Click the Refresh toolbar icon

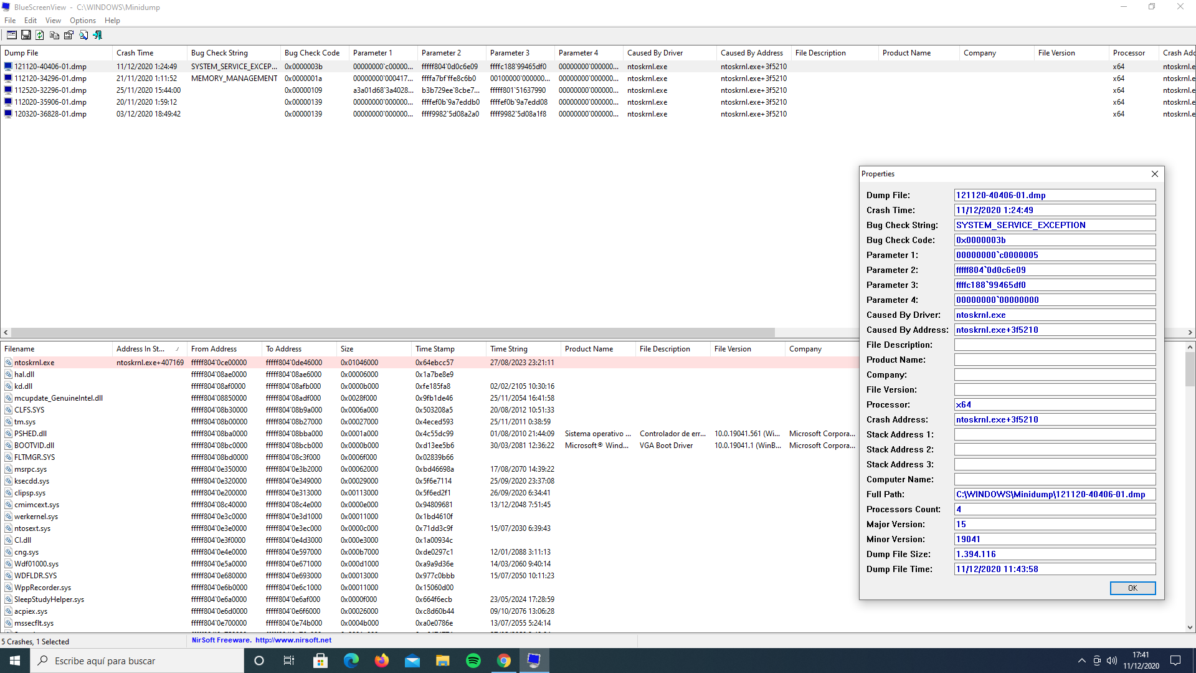[40, 36]
